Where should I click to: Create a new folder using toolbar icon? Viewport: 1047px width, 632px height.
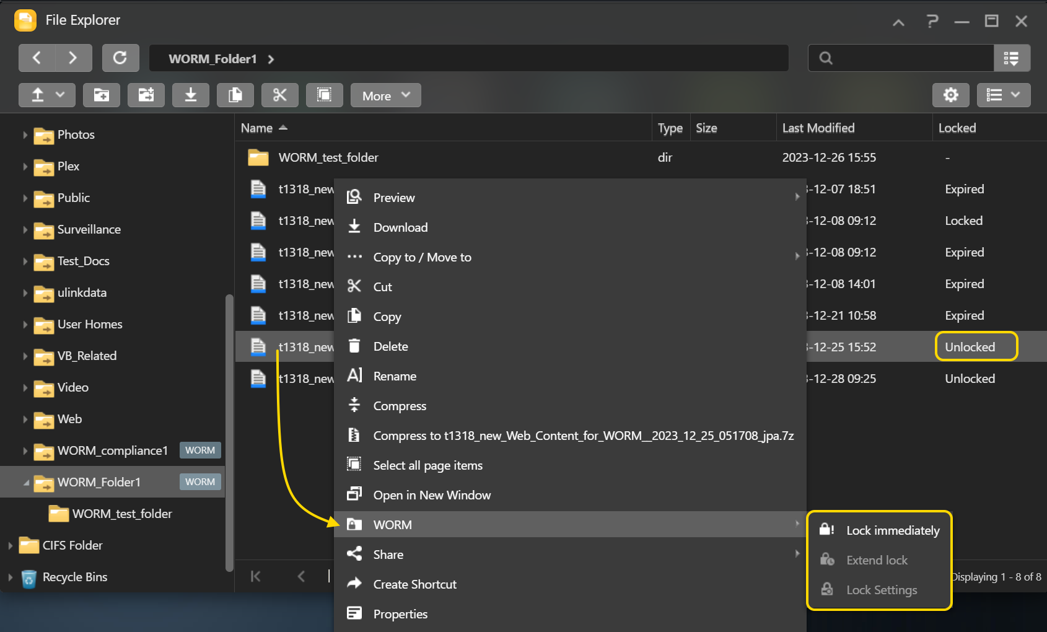102,95
